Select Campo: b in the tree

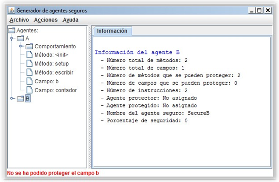click(46, 81)
